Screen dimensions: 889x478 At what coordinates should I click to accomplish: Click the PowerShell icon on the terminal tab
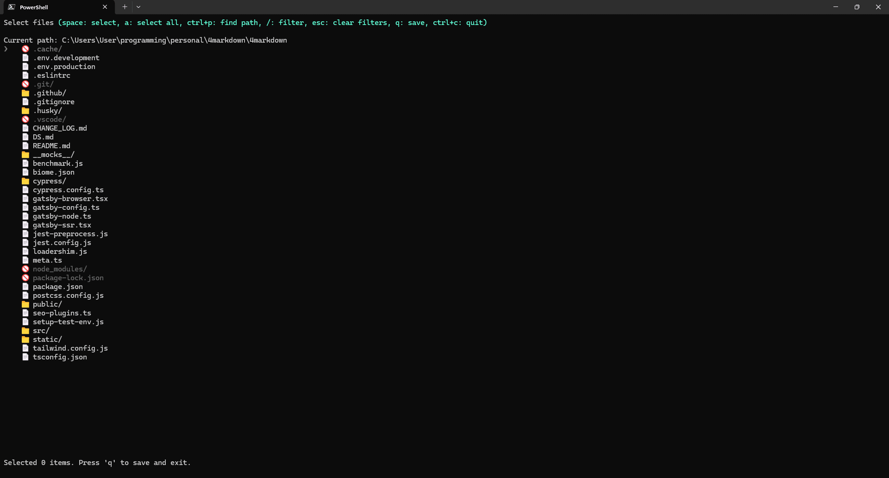11,7
